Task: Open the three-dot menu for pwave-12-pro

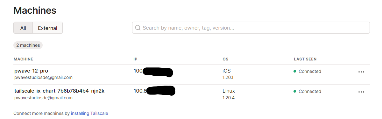Action: 361,72
